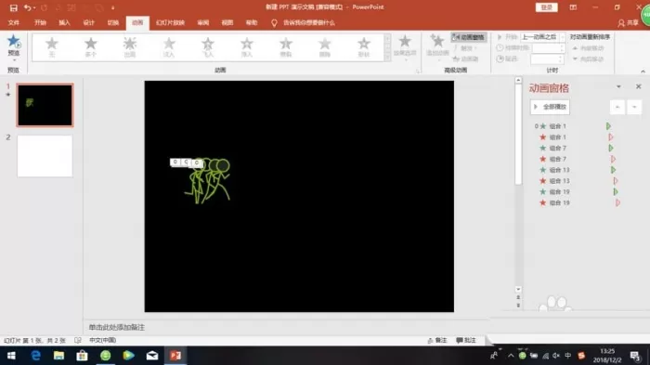Screen dimensions: 650x365
Task: Switch to the Slide Show (幻灯片放映) tab
Action: (x=170, y=23)
